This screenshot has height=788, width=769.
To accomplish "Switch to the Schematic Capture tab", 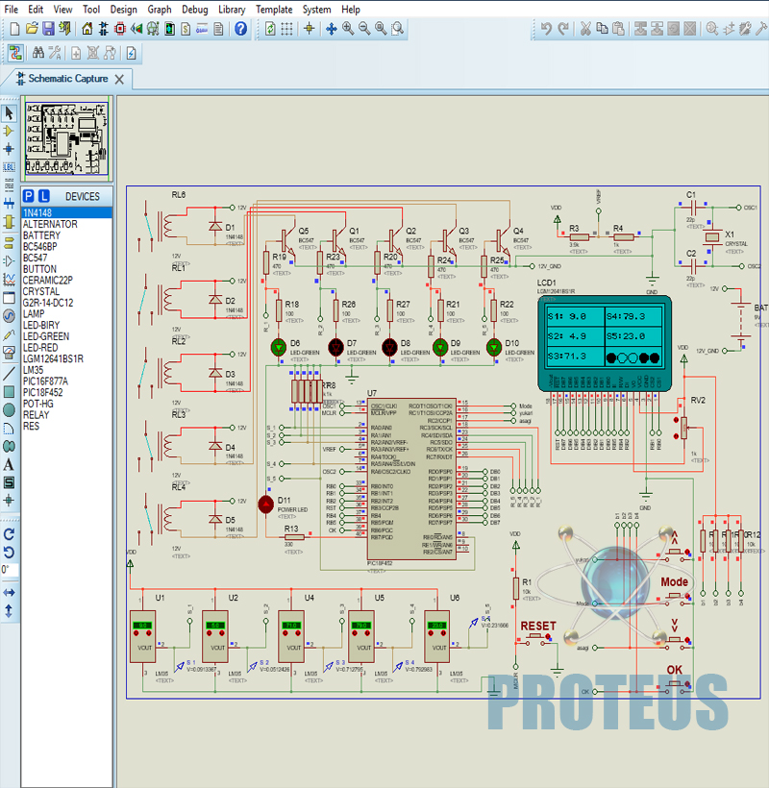I will click(x=65, y=80).
